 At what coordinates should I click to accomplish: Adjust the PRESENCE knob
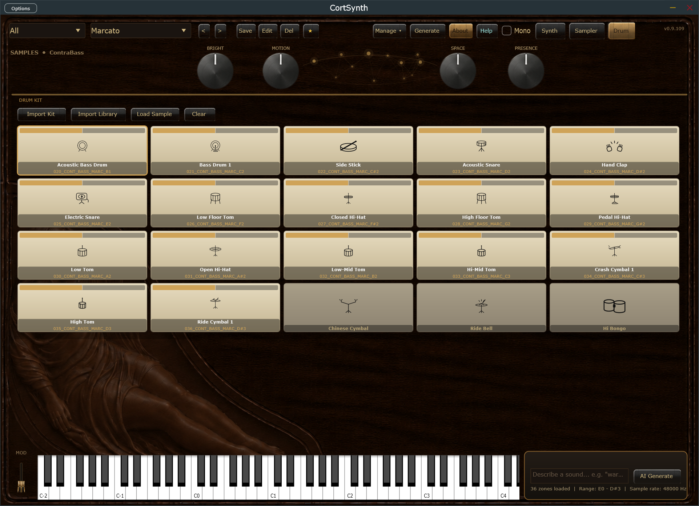click(526, 71)
